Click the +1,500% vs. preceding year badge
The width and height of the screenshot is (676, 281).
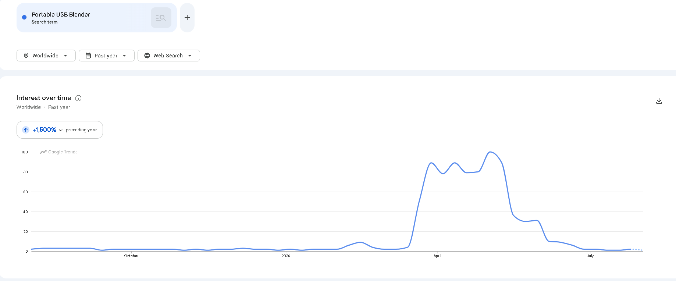point(60,130)
